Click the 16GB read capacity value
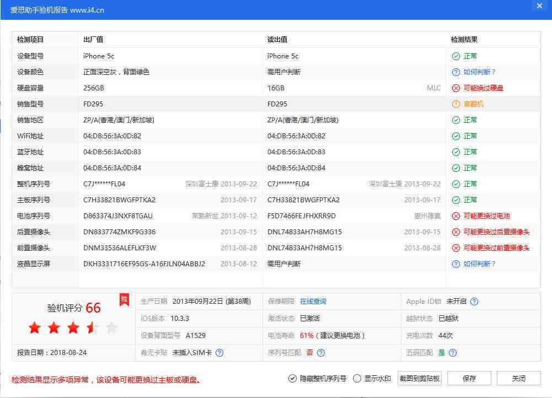The width and height of the screenshot is (552, 398). tap(276, 88)
